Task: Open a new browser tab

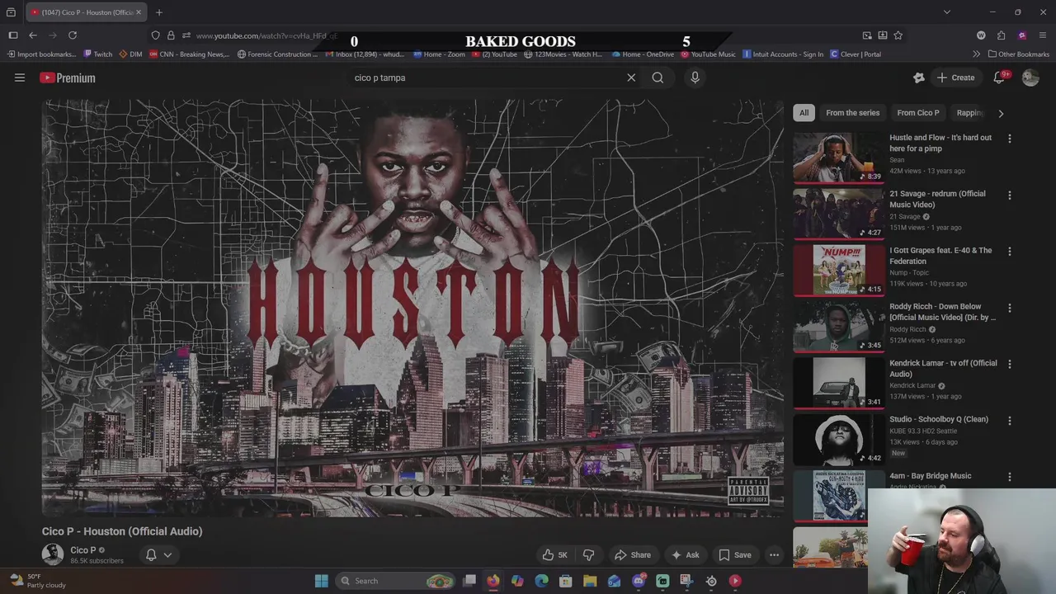Action: point(159,12)
